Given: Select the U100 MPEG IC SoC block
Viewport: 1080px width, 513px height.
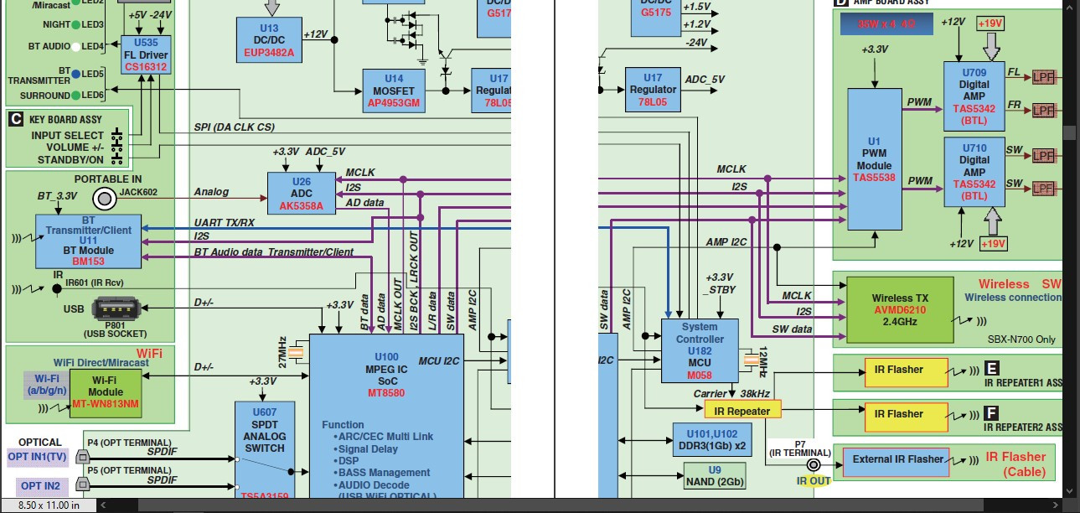Looking at the screenshot, I should (386, 417).
